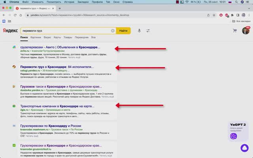Open 'Грузоперевозки в Краснодаре и Краснодарском крае' link

(61, 145)
